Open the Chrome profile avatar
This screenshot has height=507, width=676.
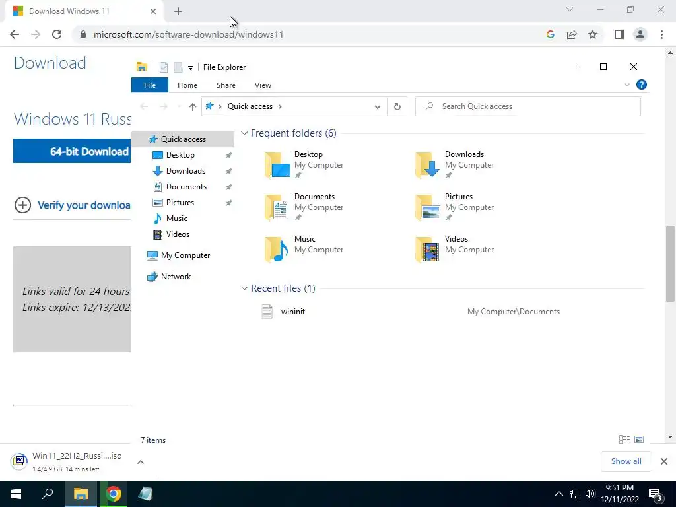(640, 34)
